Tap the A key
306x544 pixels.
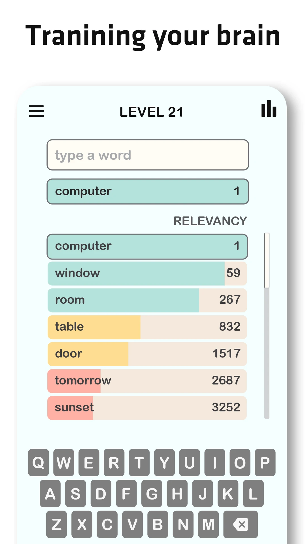coord(50,494)
